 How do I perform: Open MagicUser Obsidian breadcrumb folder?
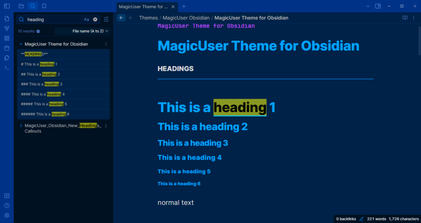click(186, 18)
